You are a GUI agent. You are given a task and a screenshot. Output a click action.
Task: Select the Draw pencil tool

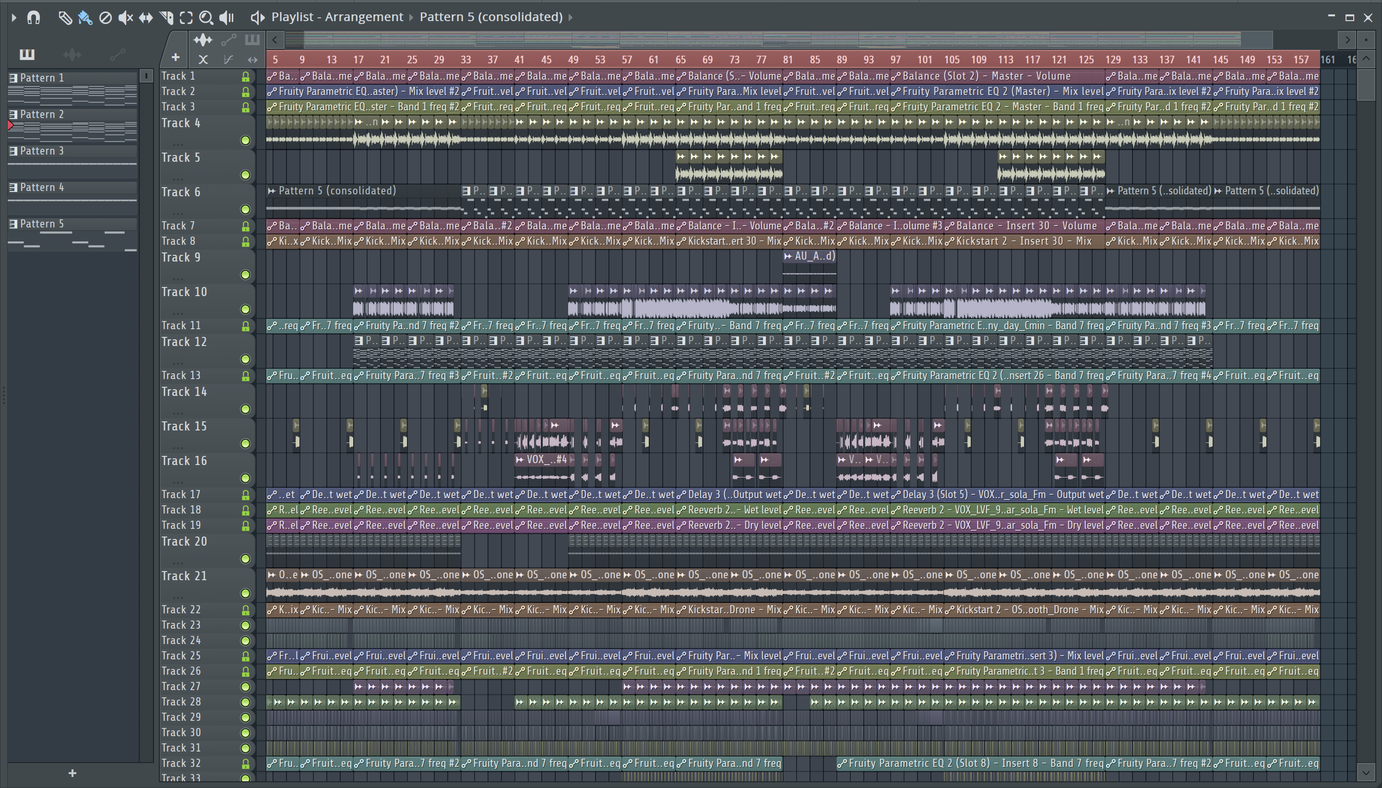pyautogui.click(x=65, y=17)
